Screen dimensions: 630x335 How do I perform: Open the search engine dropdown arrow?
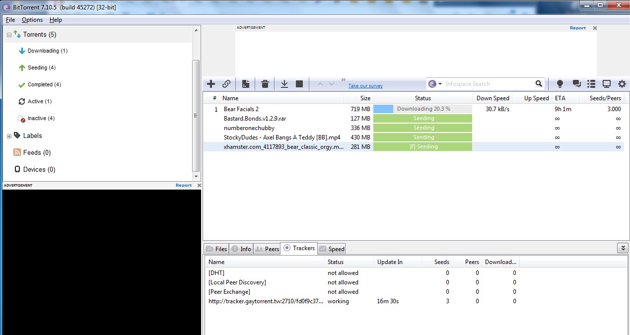coord(440,83)
